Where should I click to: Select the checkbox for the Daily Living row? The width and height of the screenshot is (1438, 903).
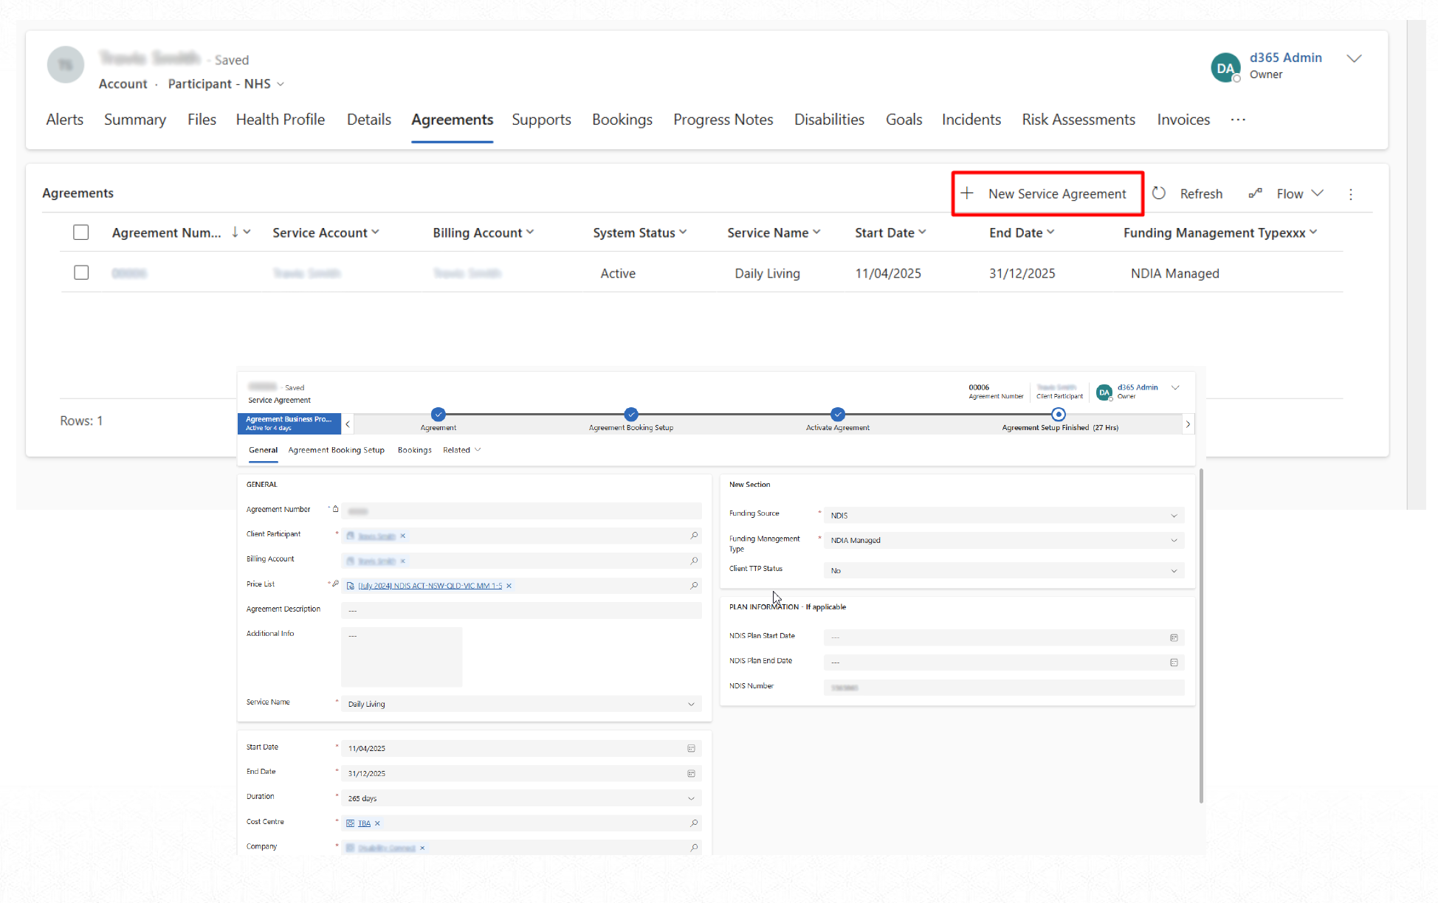[x=81, y=273]
